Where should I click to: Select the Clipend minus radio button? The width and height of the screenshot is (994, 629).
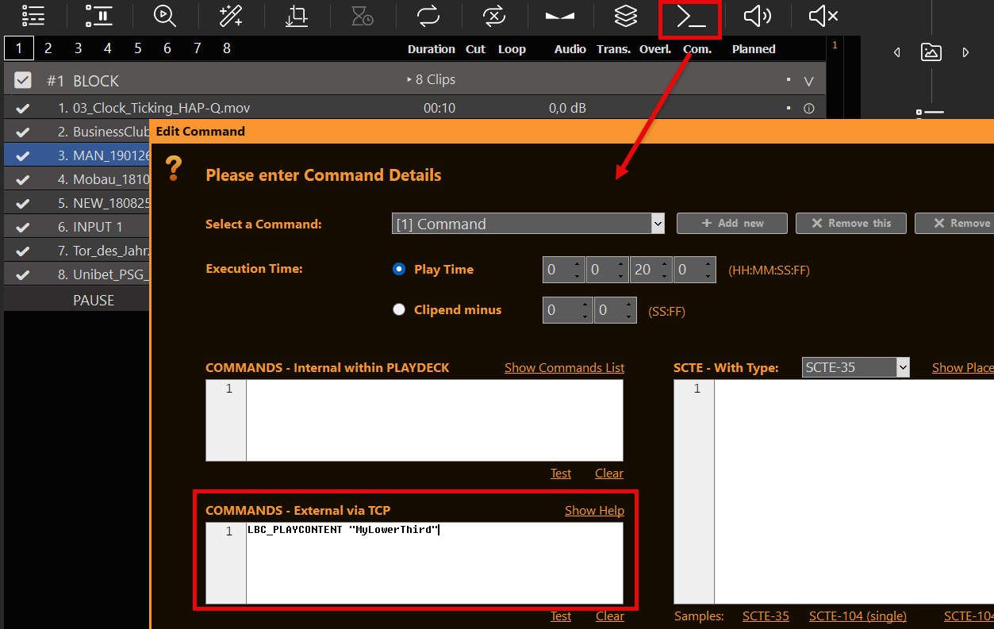tap(399, 309)
